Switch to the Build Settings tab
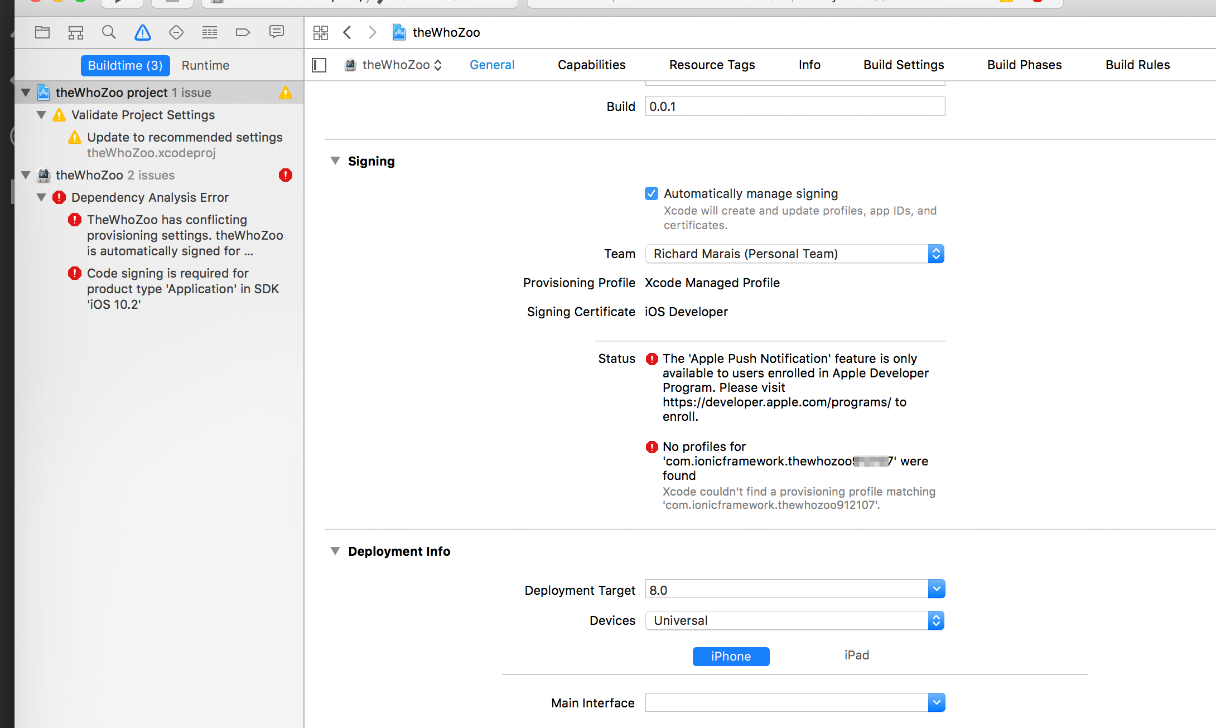Image resolution: width=1216 pixels, height=728 pixels. (x=904, y=65)
